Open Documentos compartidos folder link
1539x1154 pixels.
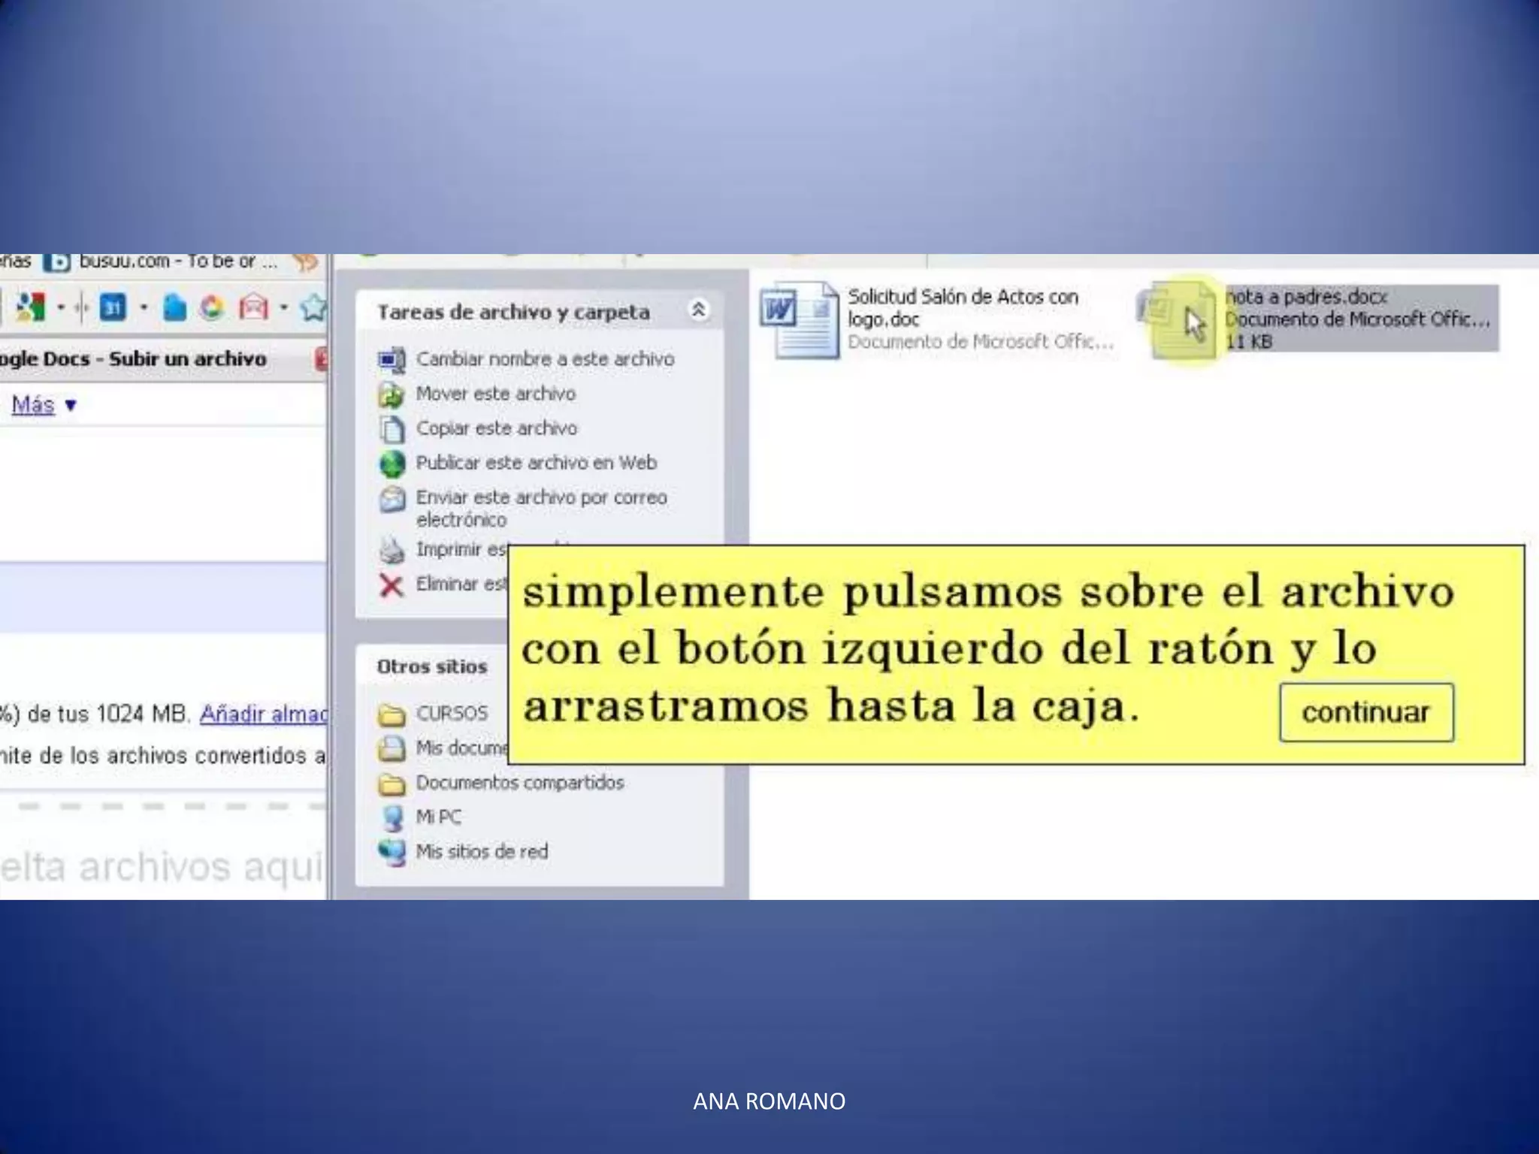(519, 783)
